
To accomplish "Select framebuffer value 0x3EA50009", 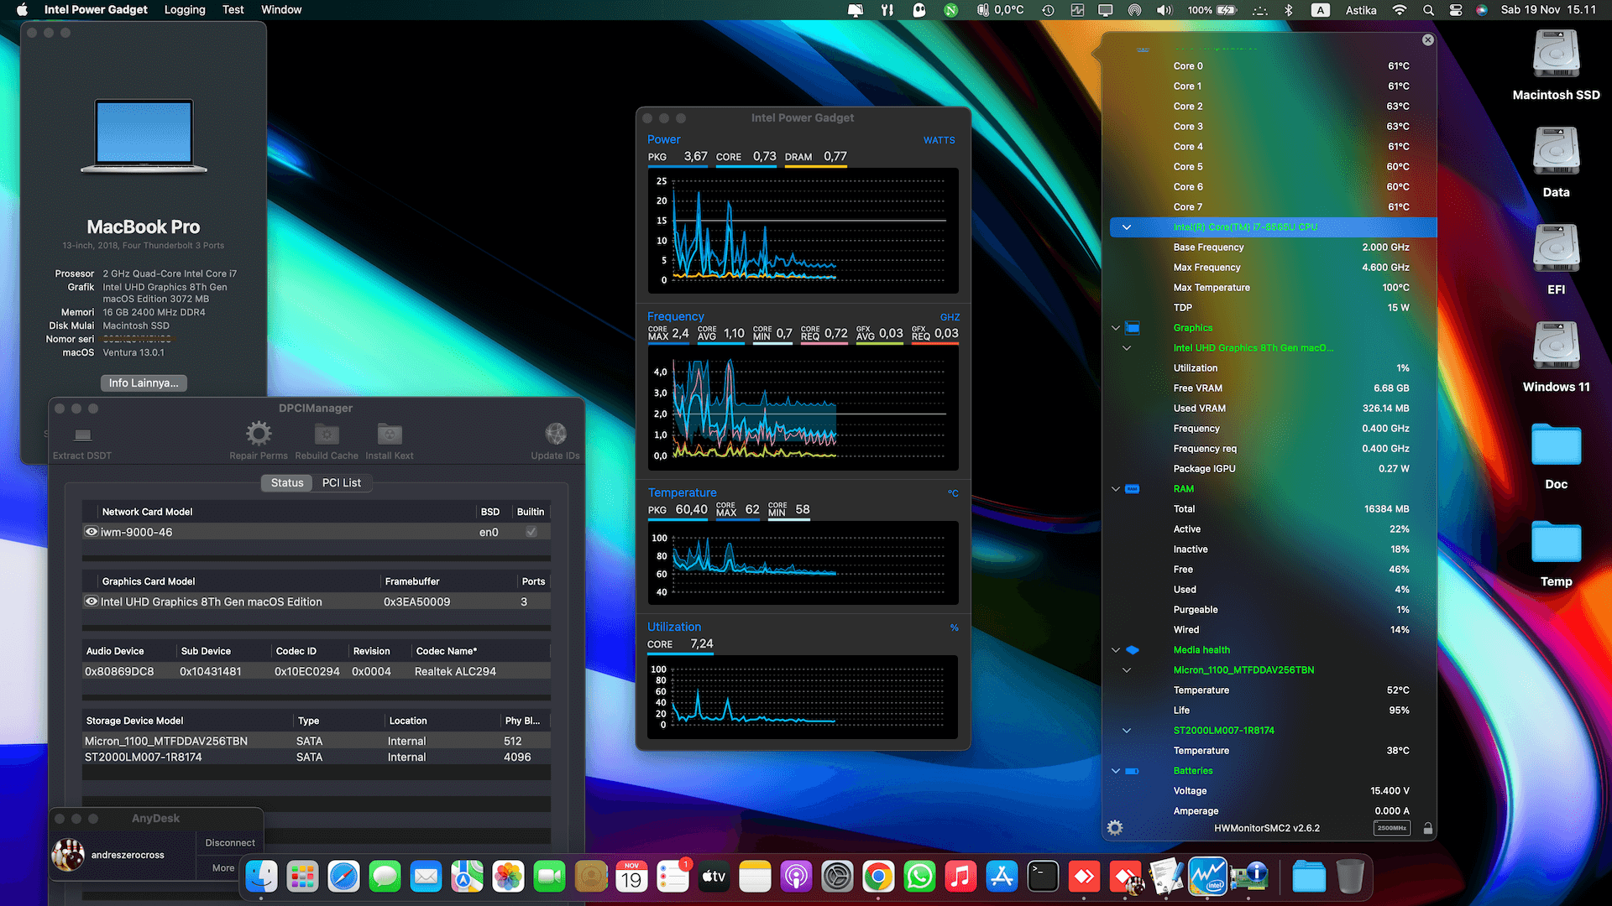I will click(416, 602).
